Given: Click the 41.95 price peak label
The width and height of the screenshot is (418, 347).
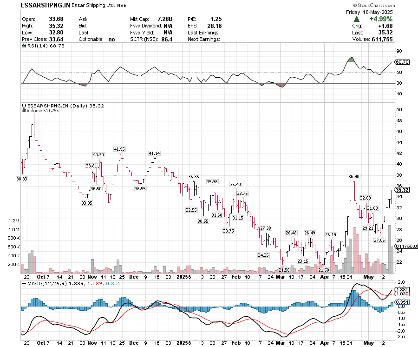Looking at the screenshot, I should [119, 149].
